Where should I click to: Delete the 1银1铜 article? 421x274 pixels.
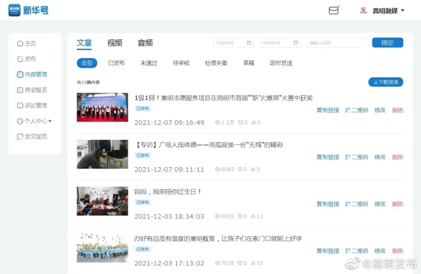[x=398, y=110]
